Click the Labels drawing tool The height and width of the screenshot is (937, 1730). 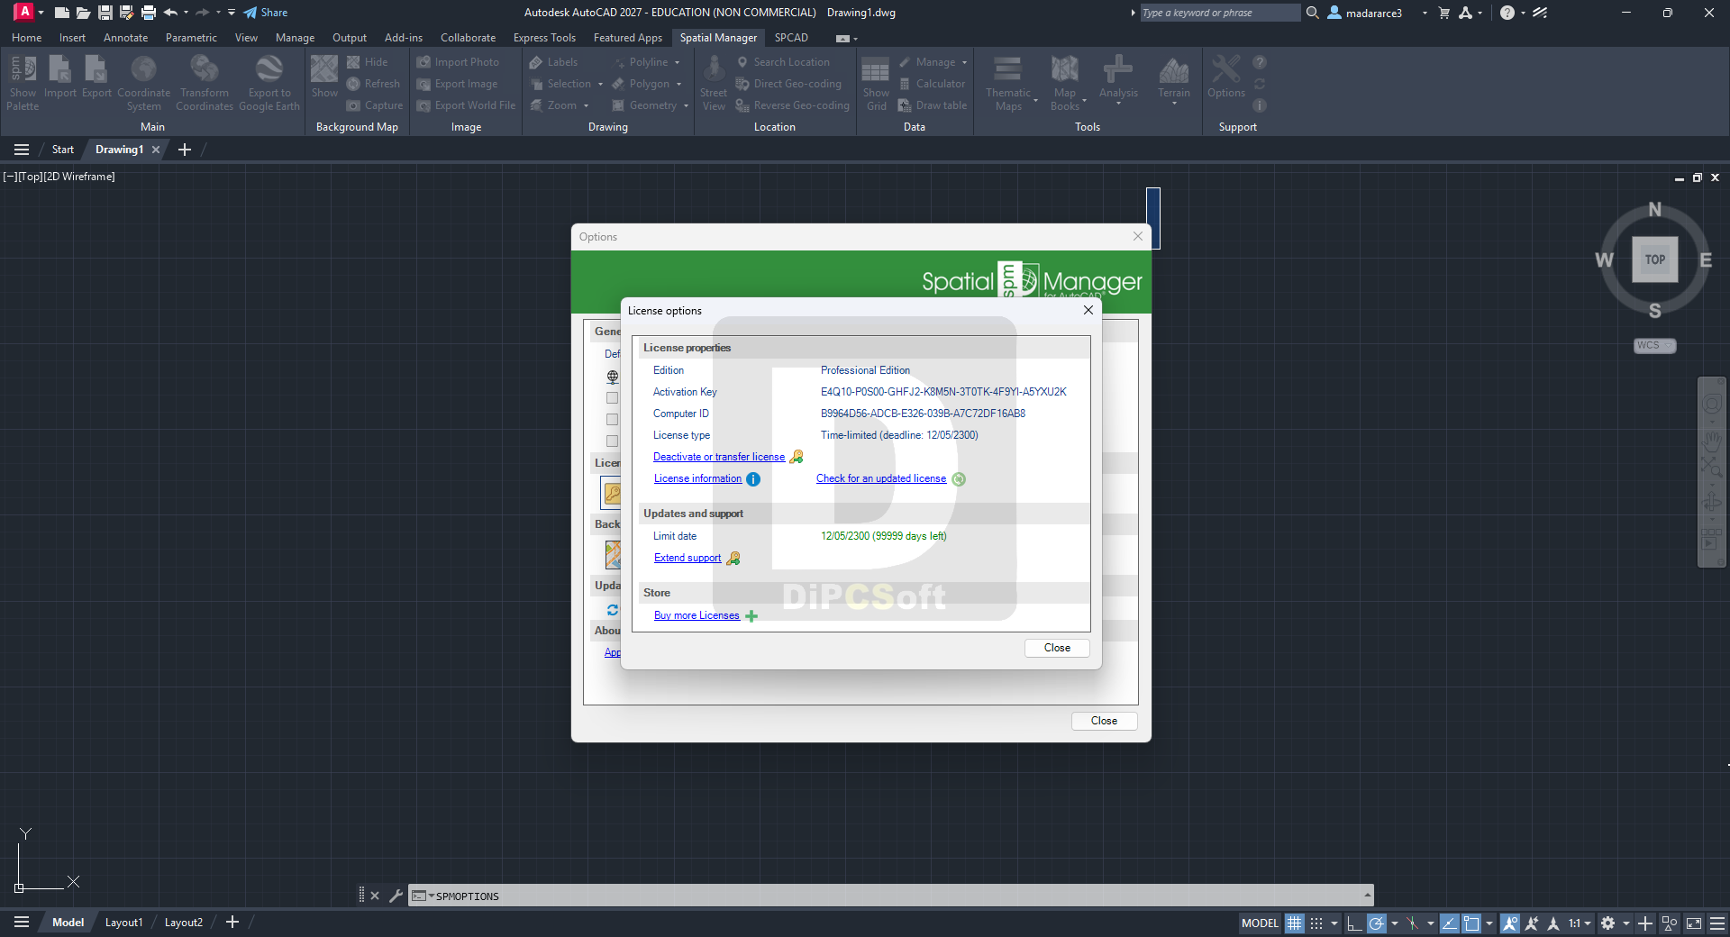tap(553, 62)
